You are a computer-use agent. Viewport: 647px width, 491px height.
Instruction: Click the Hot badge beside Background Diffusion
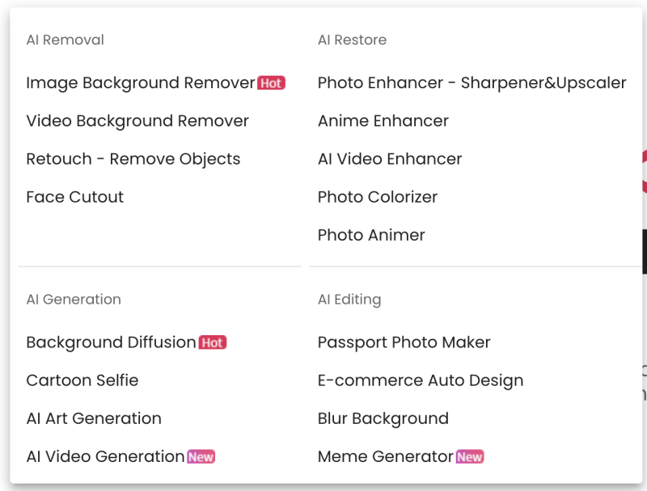point(212,343)
